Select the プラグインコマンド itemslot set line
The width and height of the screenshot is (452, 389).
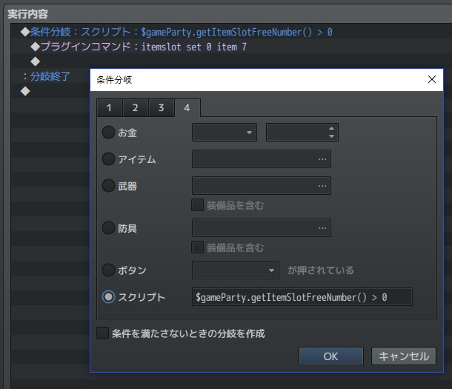point(231,47)
